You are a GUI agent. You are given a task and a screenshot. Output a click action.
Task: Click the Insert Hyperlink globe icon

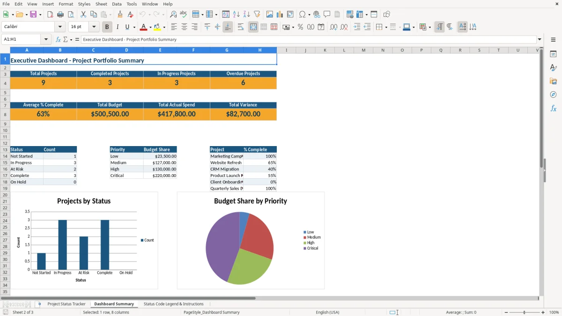pyautogui.click(x=317, y=15)
